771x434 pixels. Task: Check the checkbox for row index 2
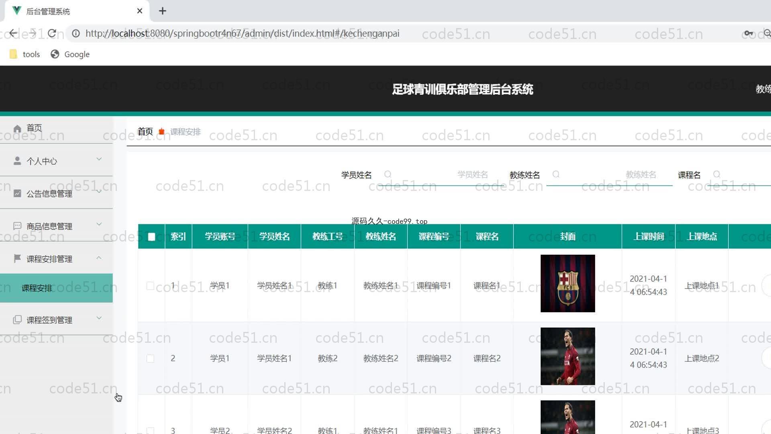click(x=150, y=358)
